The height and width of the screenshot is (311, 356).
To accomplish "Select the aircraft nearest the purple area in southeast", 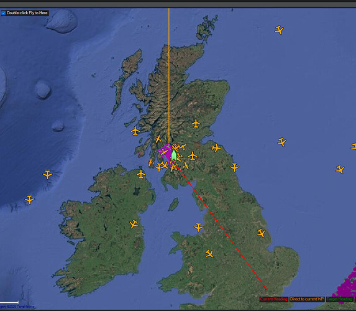I will coord(340,169).
